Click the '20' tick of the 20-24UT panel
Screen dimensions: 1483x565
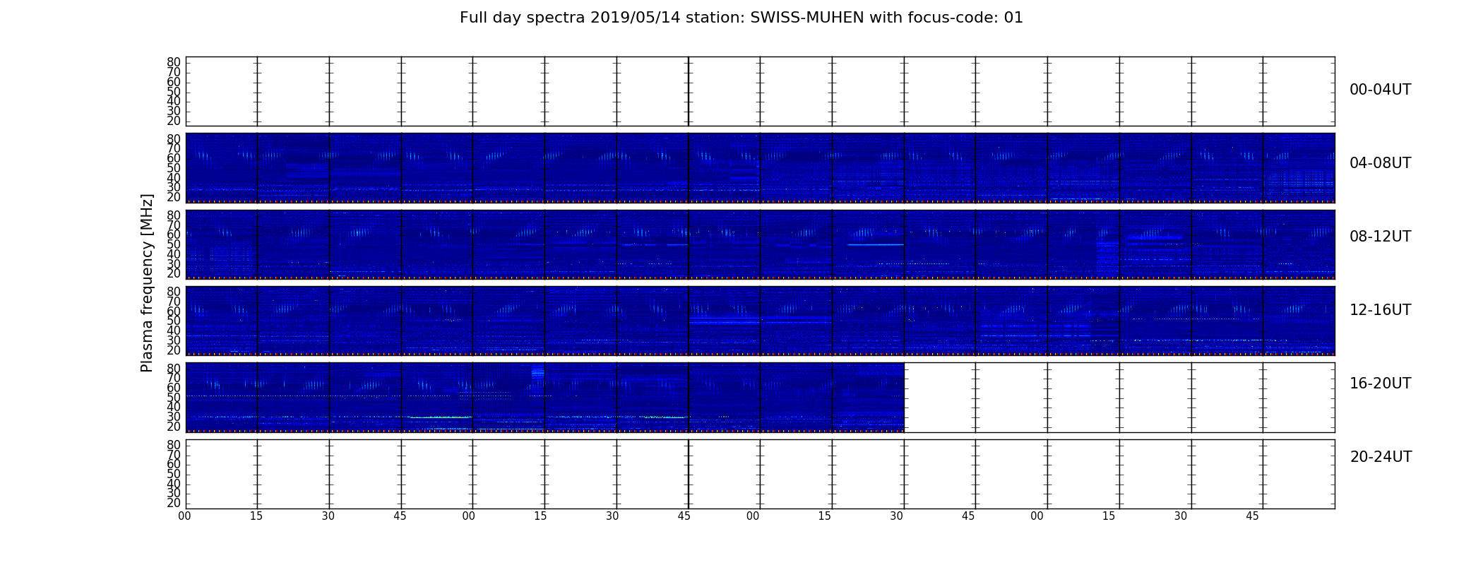[174, 503]
